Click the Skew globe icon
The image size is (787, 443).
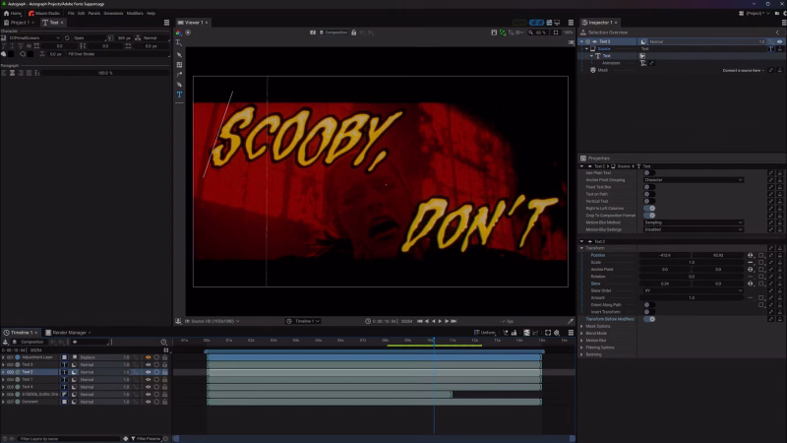pyautogui.click(x=751, y=284)
